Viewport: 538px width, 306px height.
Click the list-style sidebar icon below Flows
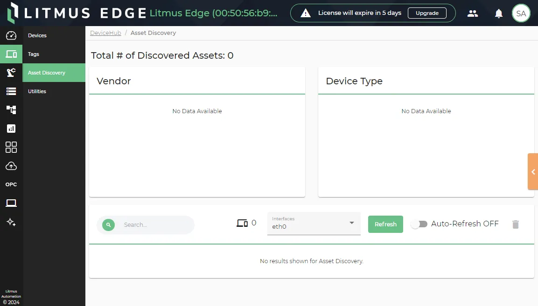tap(11, 91)
